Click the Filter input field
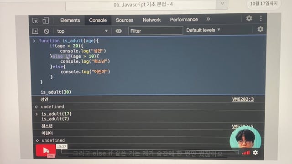Viewport: 292px width, 164px height. (156, 31)
